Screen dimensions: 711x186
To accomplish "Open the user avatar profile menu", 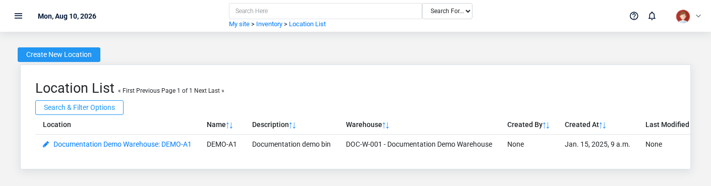I will pos(683,16).
